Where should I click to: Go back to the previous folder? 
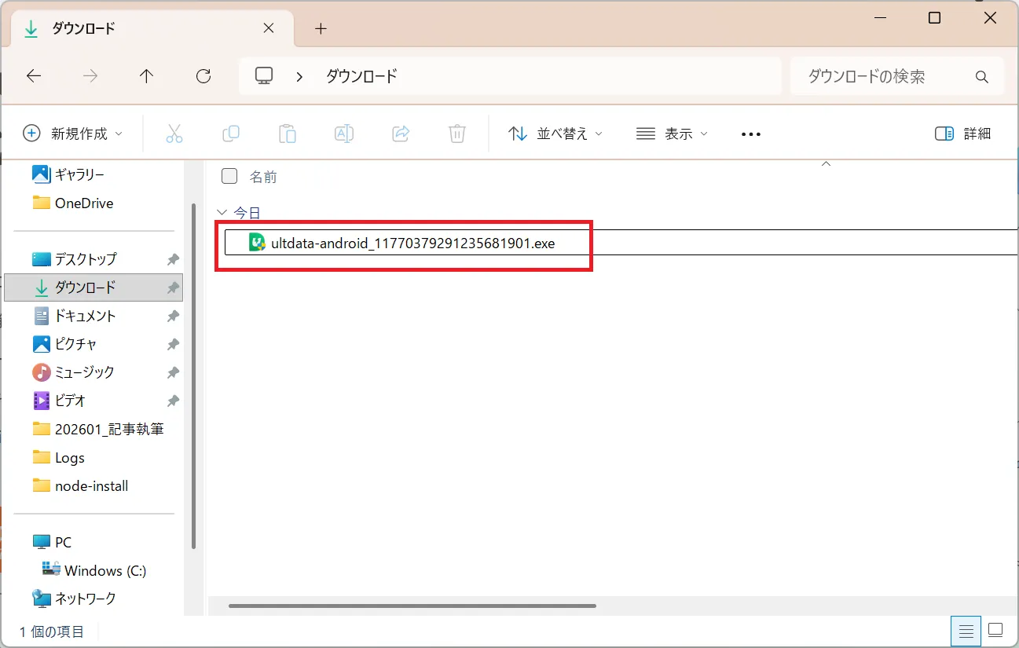33,75
